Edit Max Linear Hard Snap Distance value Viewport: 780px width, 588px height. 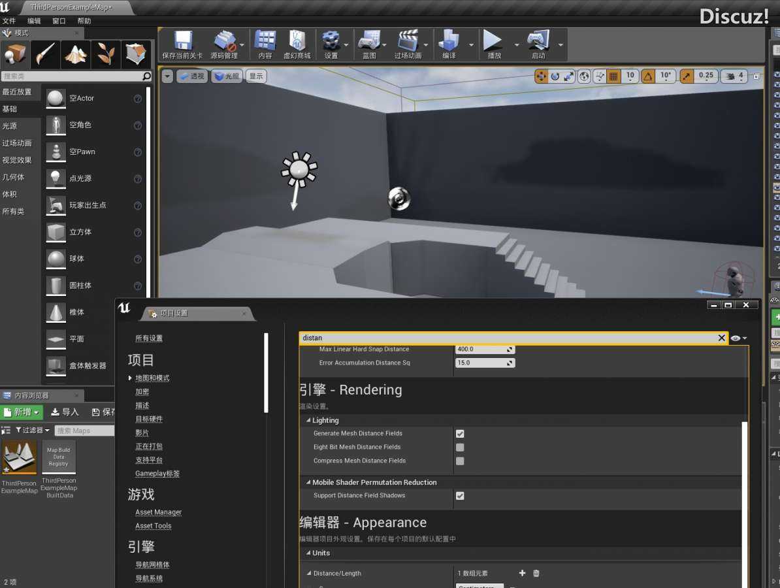[x=485, y=350]
